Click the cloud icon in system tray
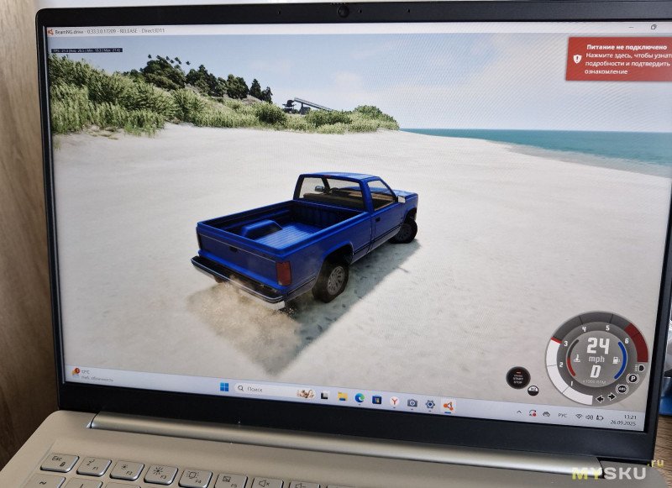 click(x=547, y=414)
